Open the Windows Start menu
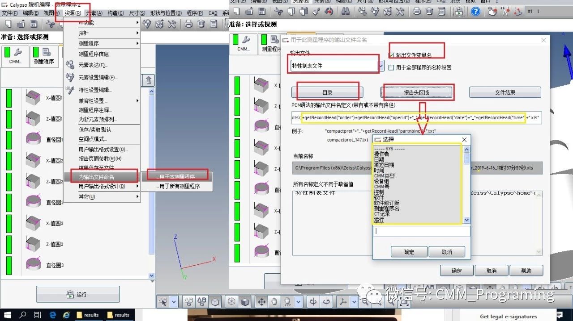This screenshot has height=321, width=573. (9, 315)
